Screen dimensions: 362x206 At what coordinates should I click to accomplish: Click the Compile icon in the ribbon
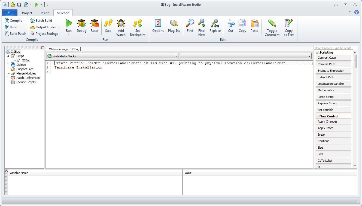(7, 21)
